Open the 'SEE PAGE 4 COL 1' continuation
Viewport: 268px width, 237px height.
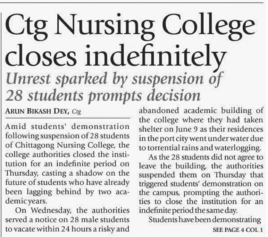237,229
